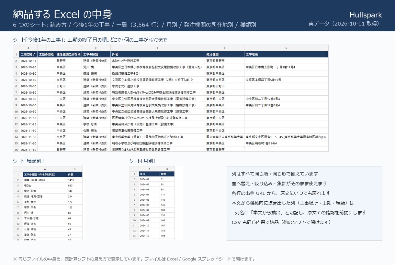The width and height of the screenshot is (395, 265).
Task: Click the count cell '177' for 道路・舗装
Action: [74, 202]
